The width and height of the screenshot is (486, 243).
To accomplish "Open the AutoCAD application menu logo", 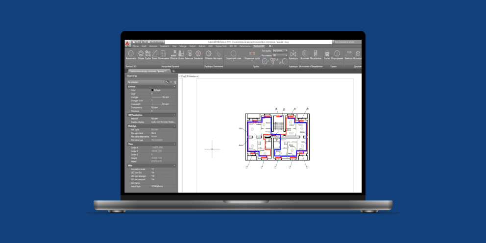I will [x=128, y=44].
